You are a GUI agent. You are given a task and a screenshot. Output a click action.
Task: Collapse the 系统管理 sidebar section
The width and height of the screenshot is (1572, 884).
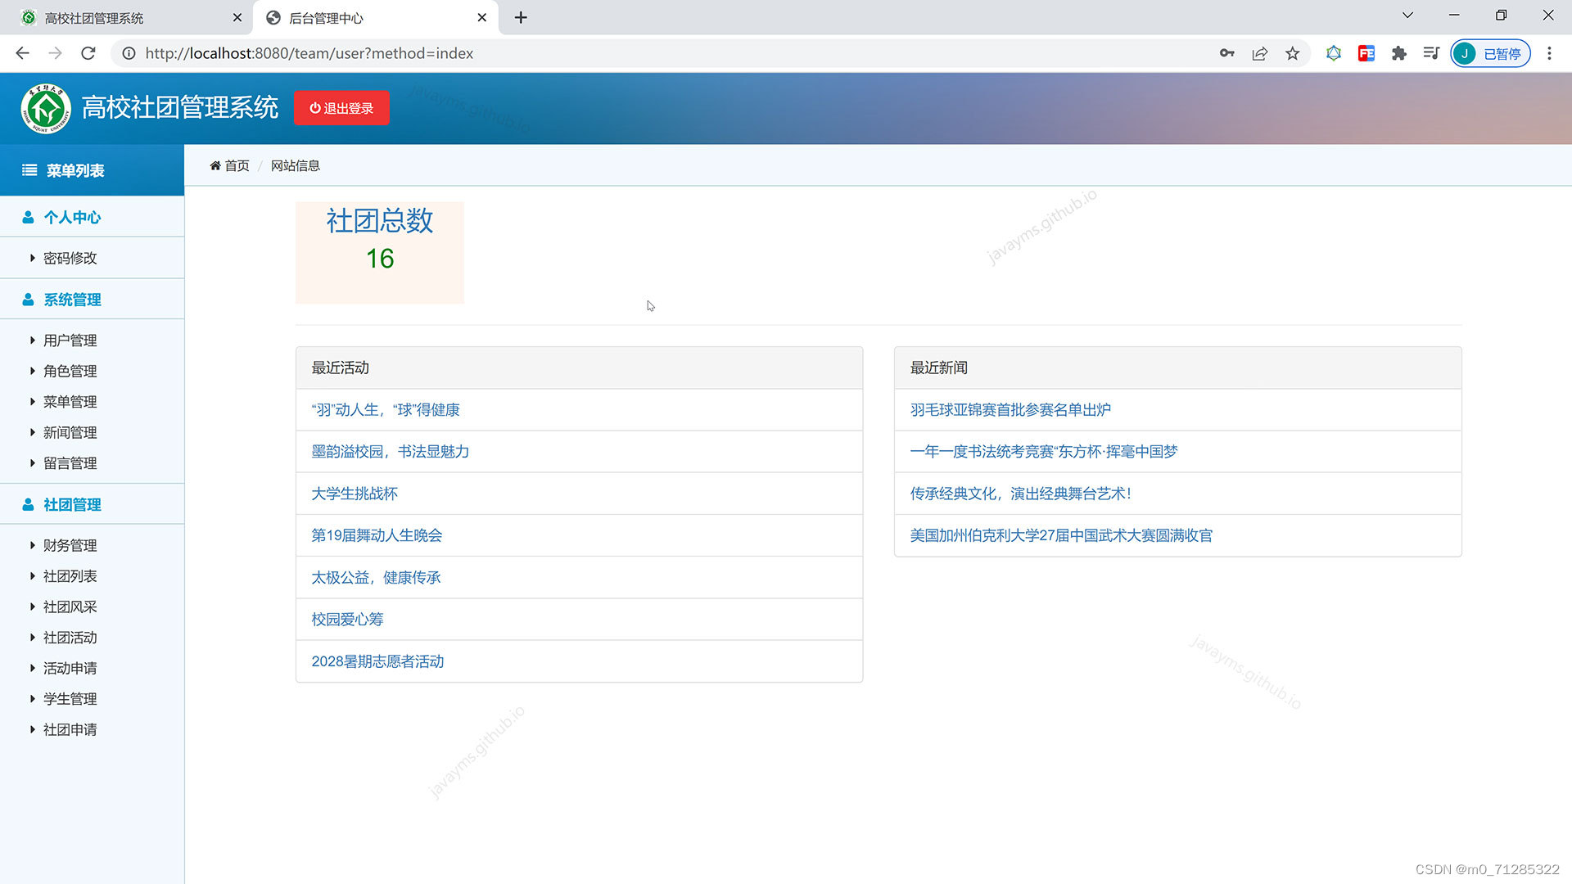coord(72,300)
